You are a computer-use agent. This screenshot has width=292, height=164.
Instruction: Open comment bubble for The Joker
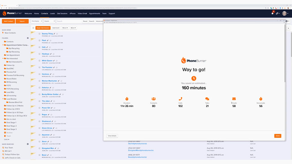pos(54,101)
